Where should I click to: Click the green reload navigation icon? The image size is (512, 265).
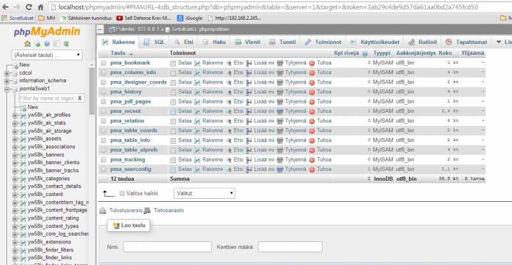[x=67, y=44]
